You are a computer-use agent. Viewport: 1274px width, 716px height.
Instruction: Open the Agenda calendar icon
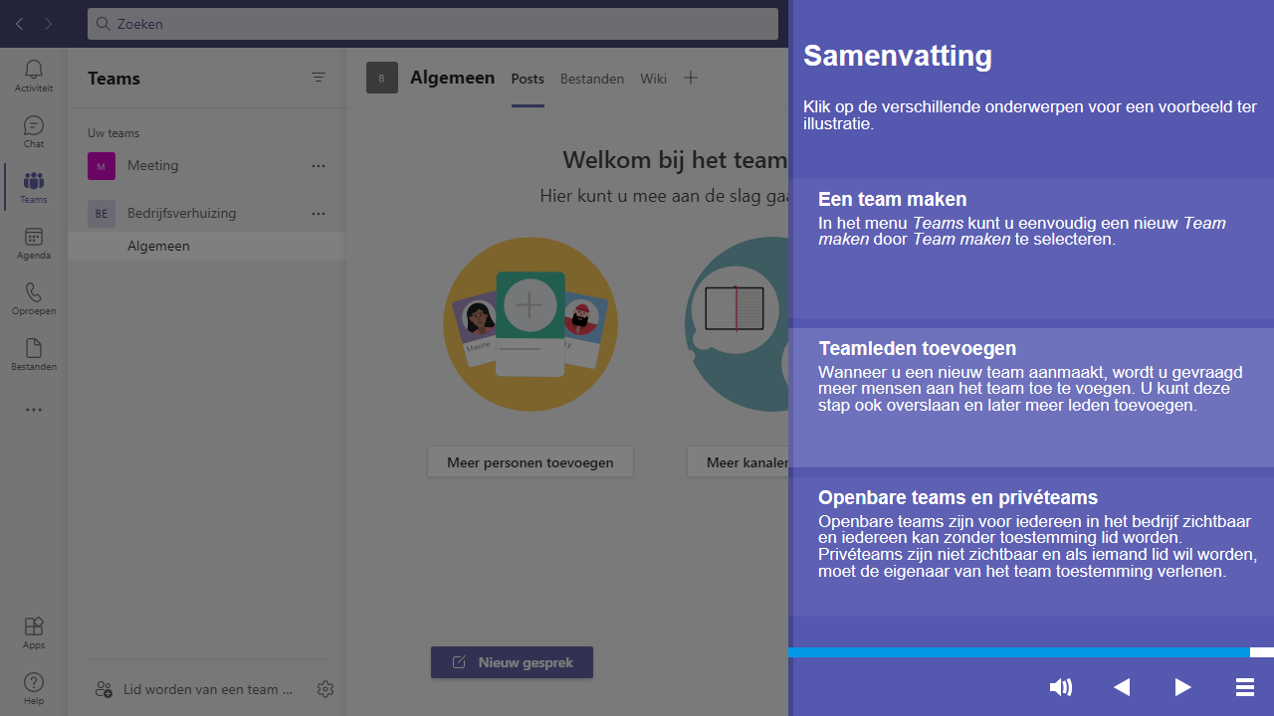(x=34, y=242)
